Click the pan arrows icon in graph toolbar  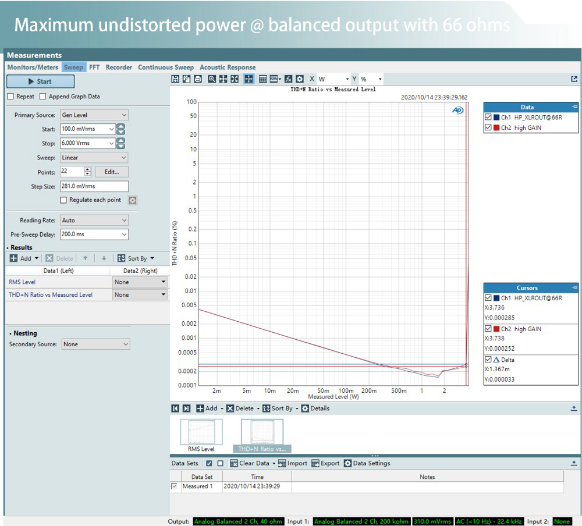tap(223, 79)
